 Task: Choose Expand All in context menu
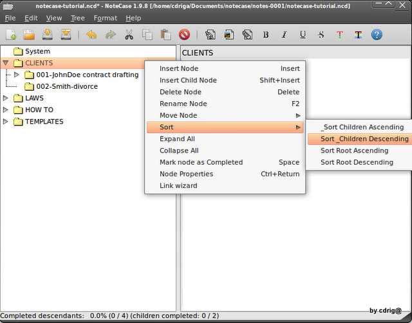(225, 138)
